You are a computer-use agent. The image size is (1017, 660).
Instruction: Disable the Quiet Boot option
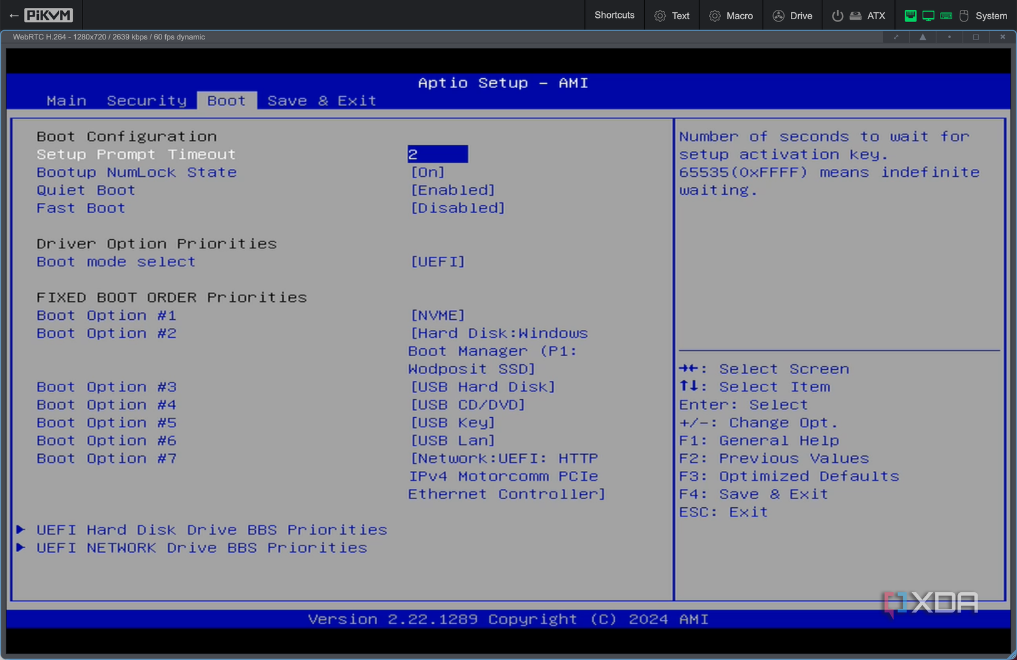click(453, 190)
